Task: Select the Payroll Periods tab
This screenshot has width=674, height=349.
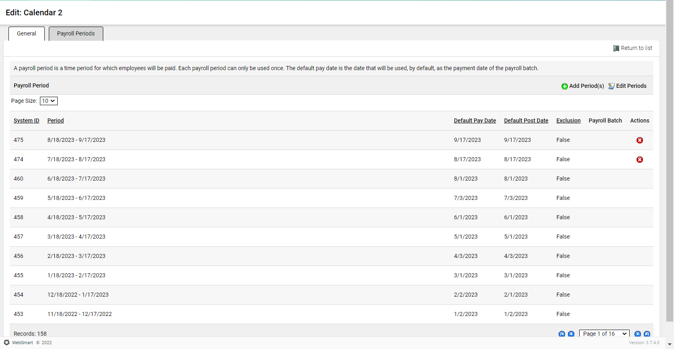Action: click(x=76, y=34)
